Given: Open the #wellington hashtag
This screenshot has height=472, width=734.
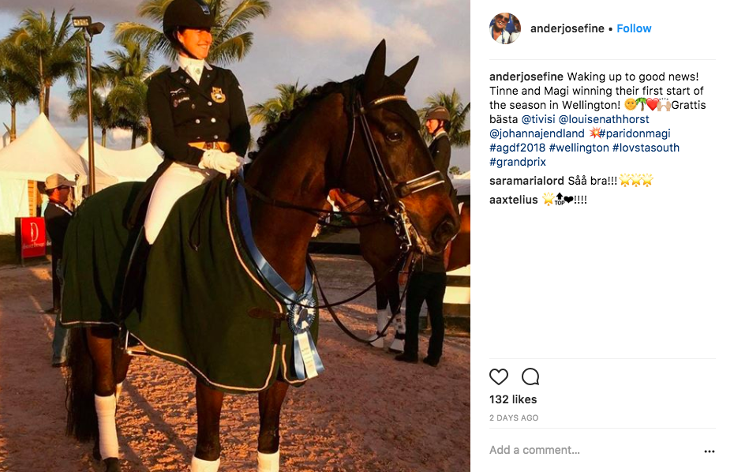Looking at the screenshot, I should [x=579, y=148].
